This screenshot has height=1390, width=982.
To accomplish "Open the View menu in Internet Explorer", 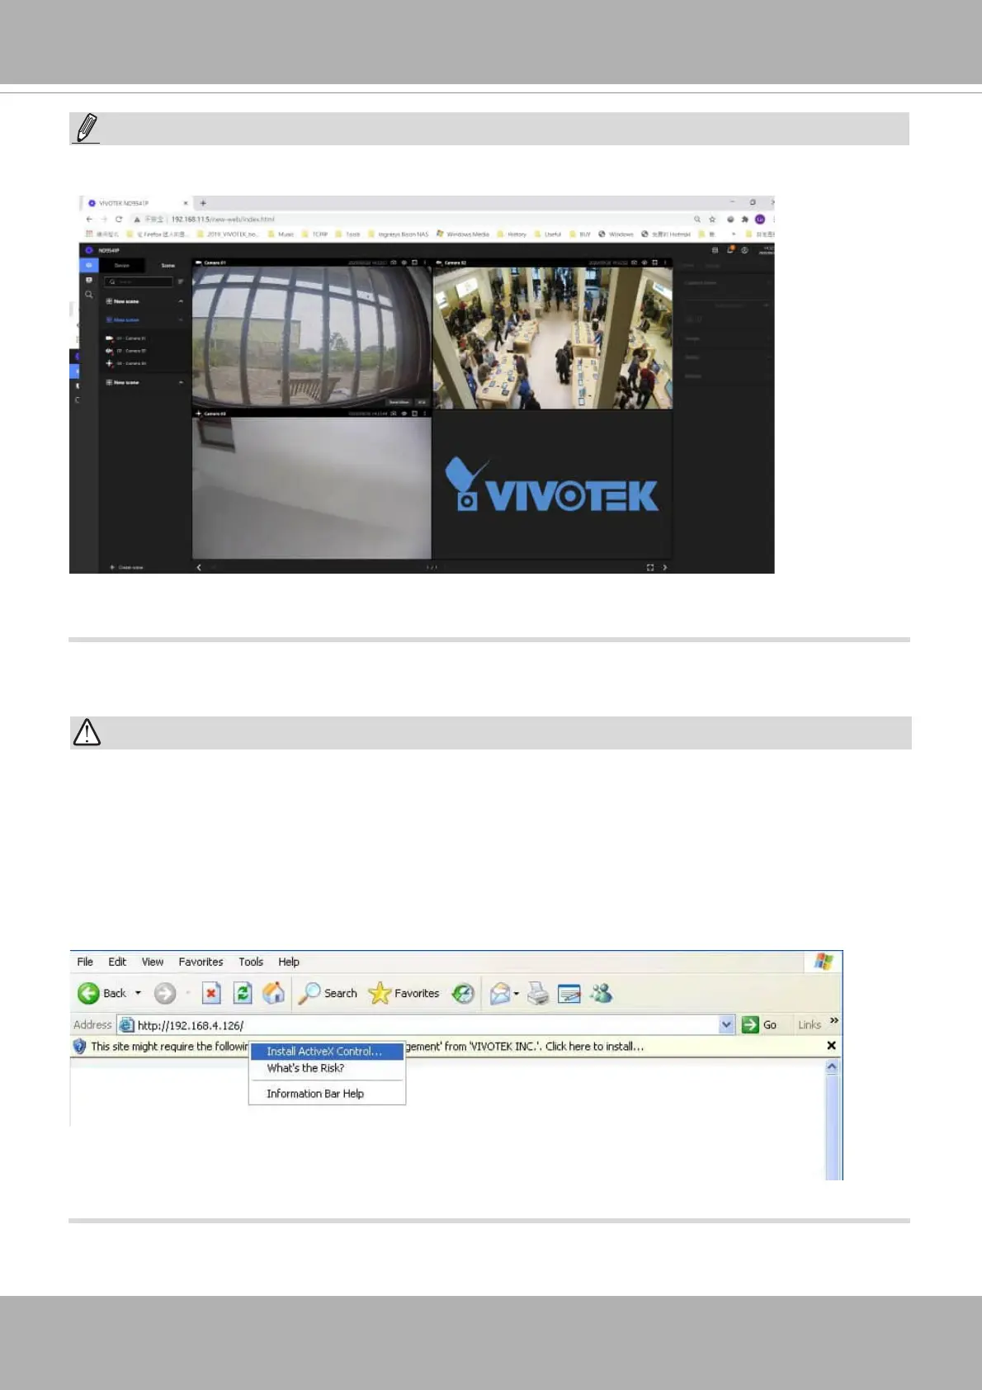I will (x=153, y=962).
